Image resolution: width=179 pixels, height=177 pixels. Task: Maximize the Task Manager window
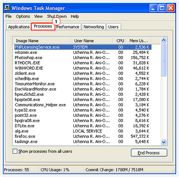(x=162, y=8)
